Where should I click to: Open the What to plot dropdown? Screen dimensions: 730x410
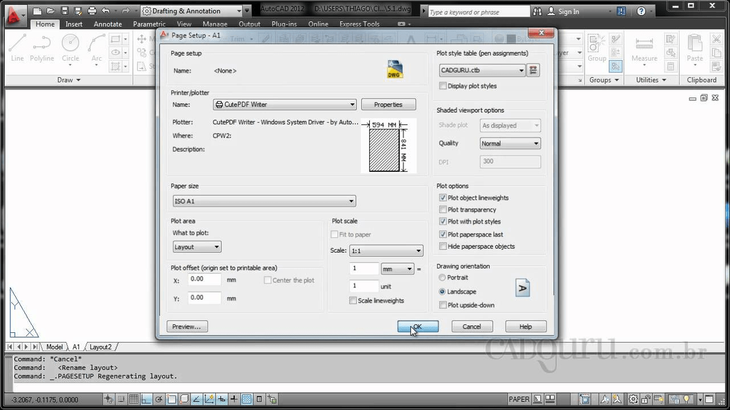click(x=197, y=247)
